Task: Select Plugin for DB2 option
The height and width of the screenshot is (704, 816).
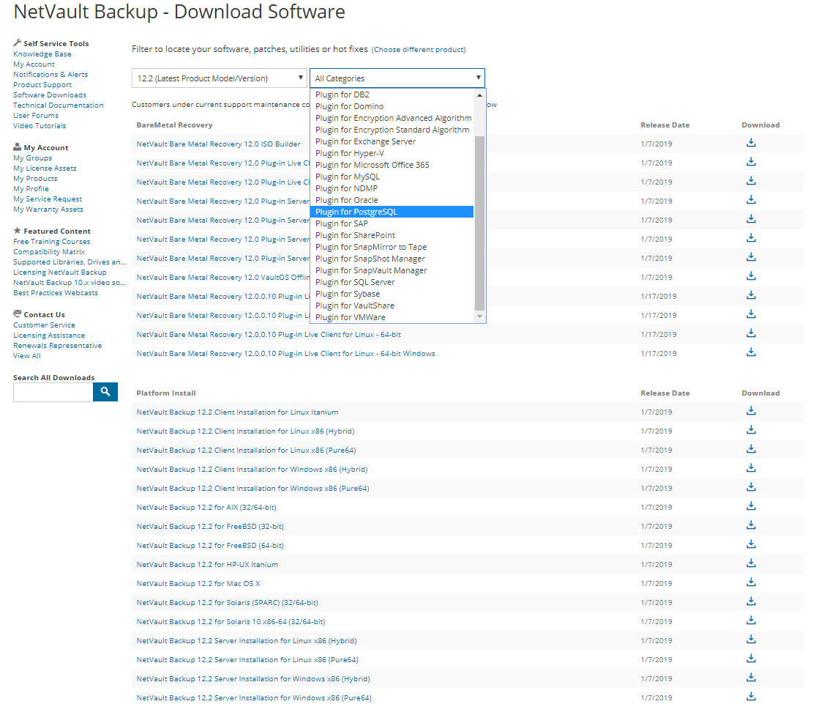Action: click(x=392, y=95)
